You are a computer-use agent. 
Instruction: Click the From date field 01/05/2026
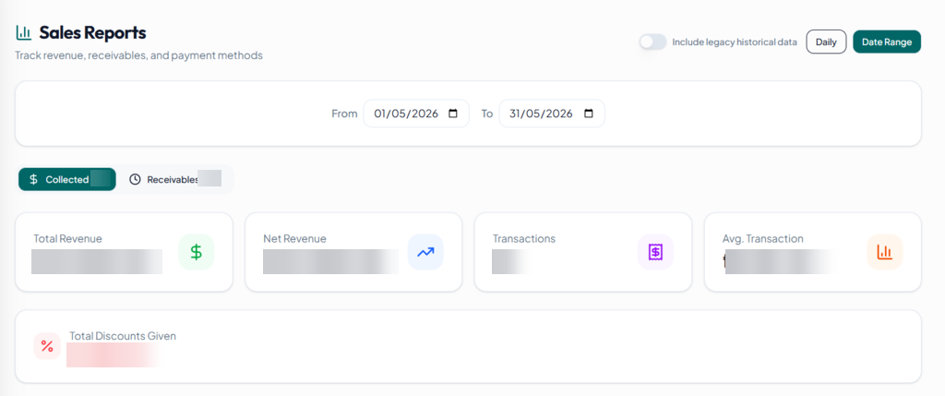click(416, 114)
